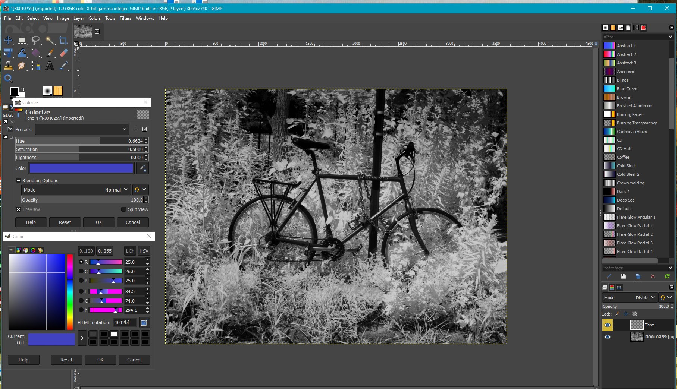Pick the Eraser tool
Image resolution: width=677 pixels, height=389 pixels.
[64, 53]
